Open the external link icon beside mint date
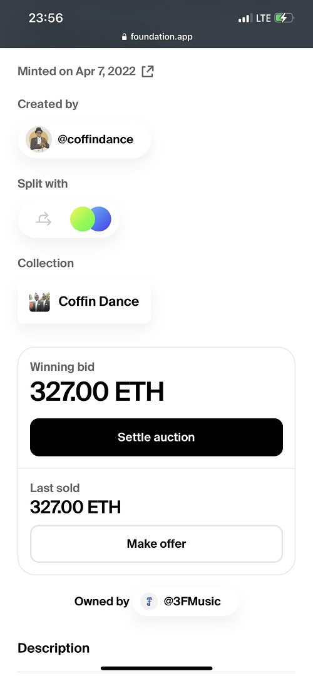The height and width of the screenshot is (676, 313). click(148, 71)
